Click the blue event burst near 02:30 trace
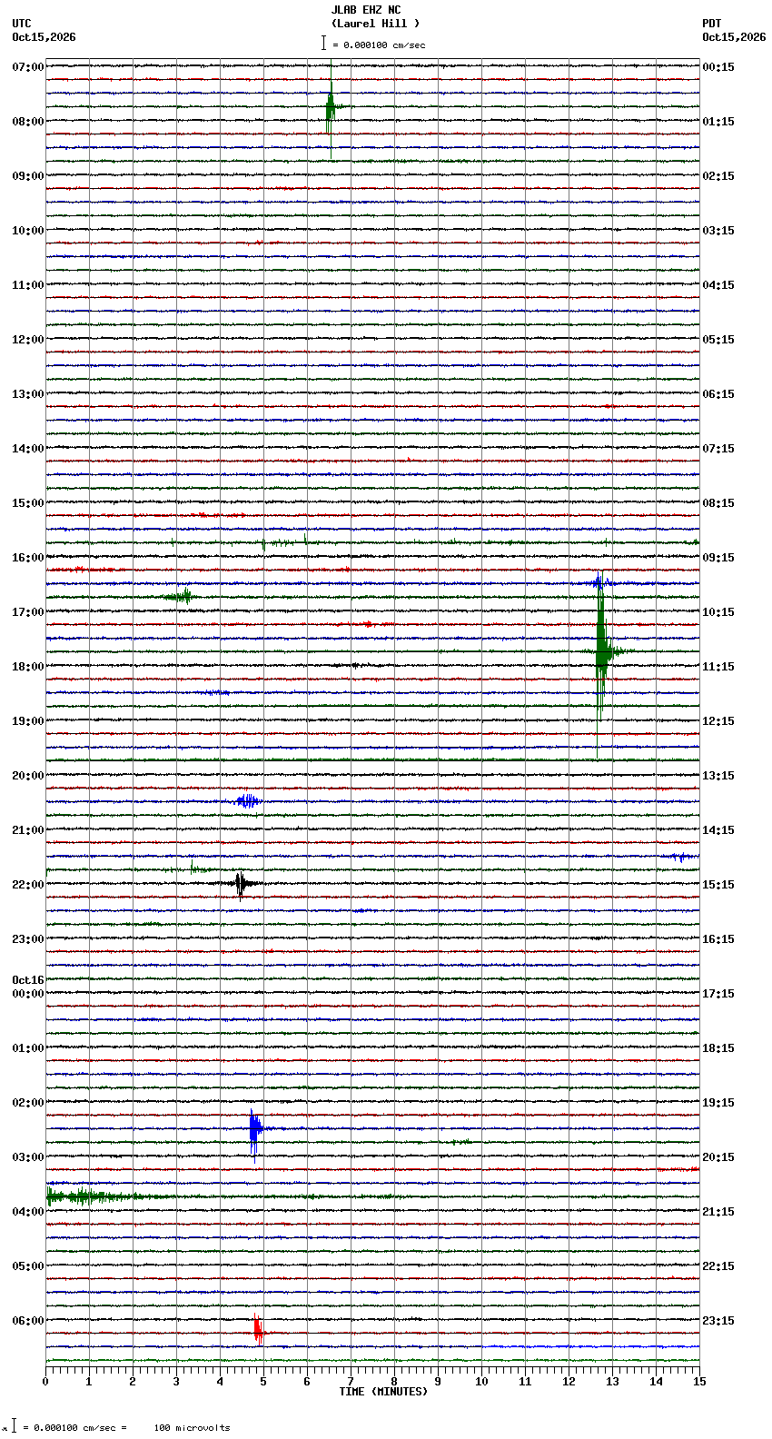This screenshot has height=1439, width=772. (x=254, y=1129)
